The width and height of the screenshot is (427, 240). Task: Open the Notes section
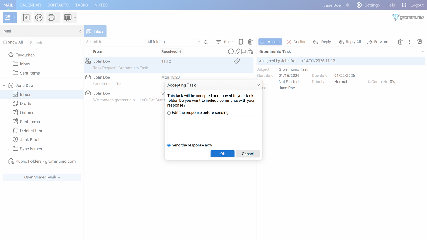101,5
